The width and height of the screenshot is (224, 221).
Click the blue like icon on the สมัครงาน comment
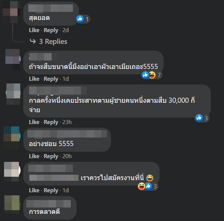[148, 186]
